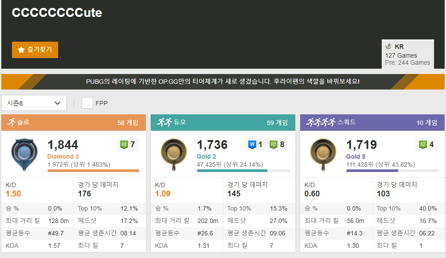The width and height of the screenshot is (446, 258).
Task: Click the Pre: 244 Games text
Action: (x=407, y=63)
